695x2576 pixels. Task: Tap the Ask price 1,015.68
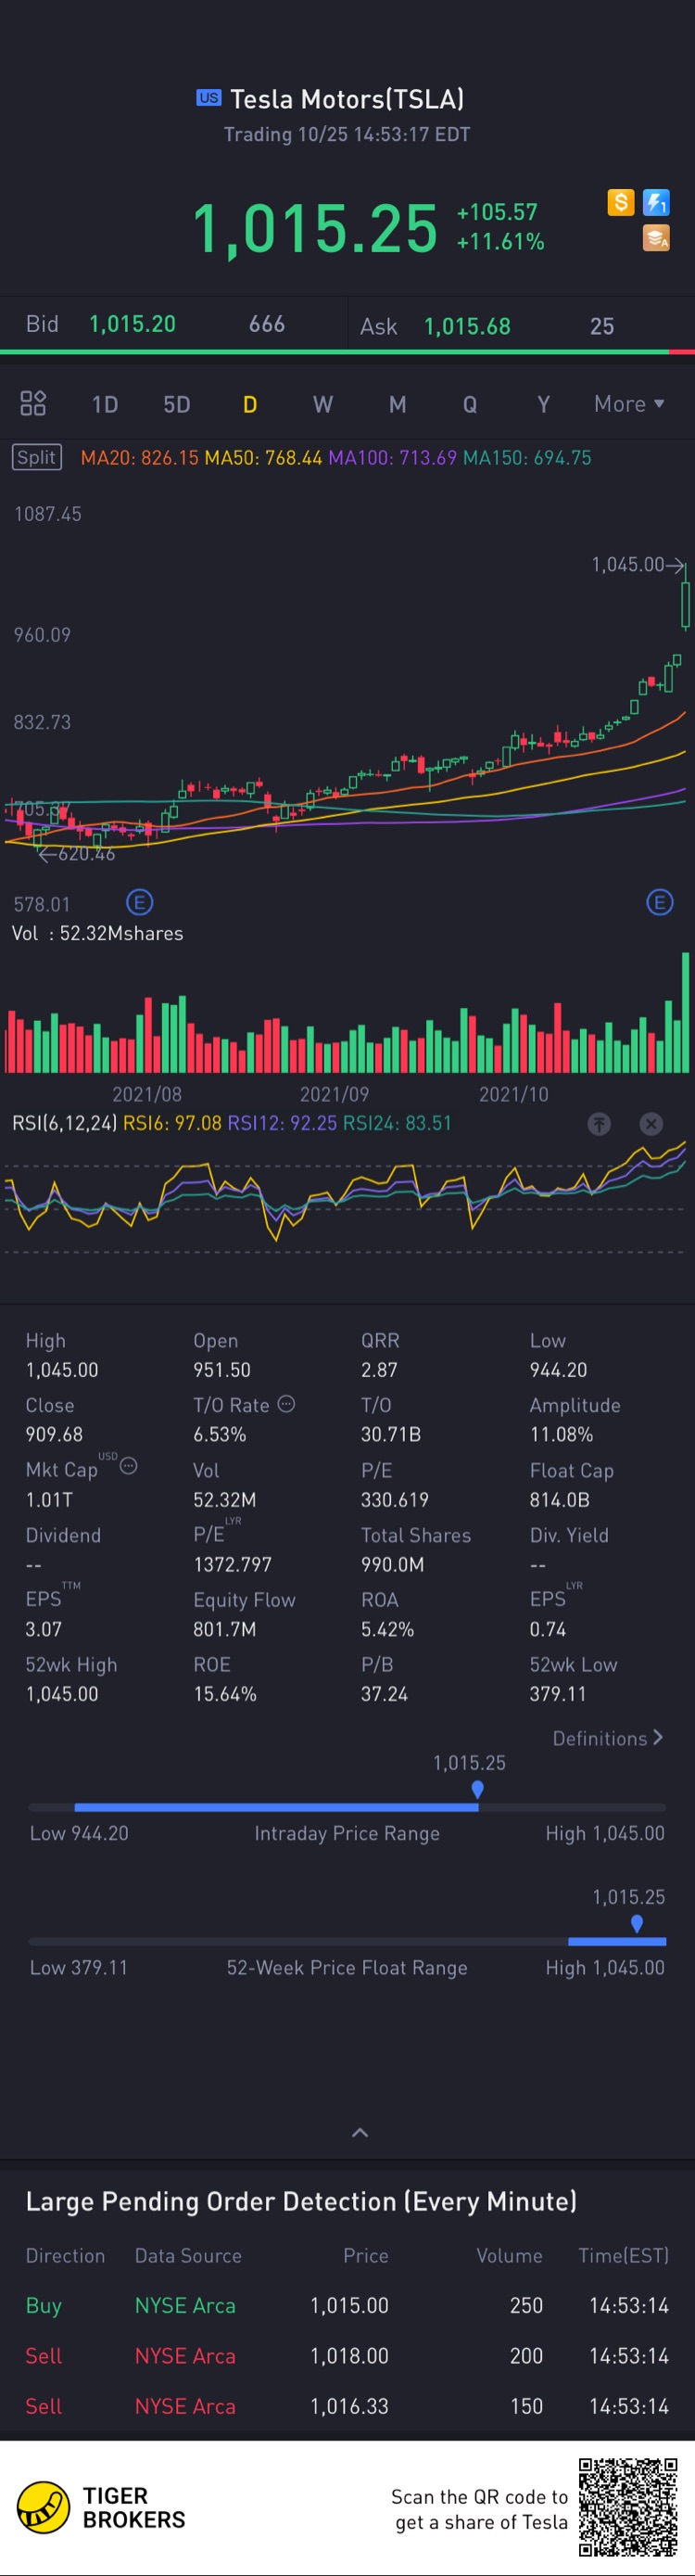click(x=467, y=327)
